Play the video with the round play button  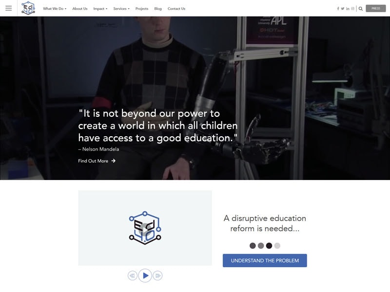pos(145,275)
